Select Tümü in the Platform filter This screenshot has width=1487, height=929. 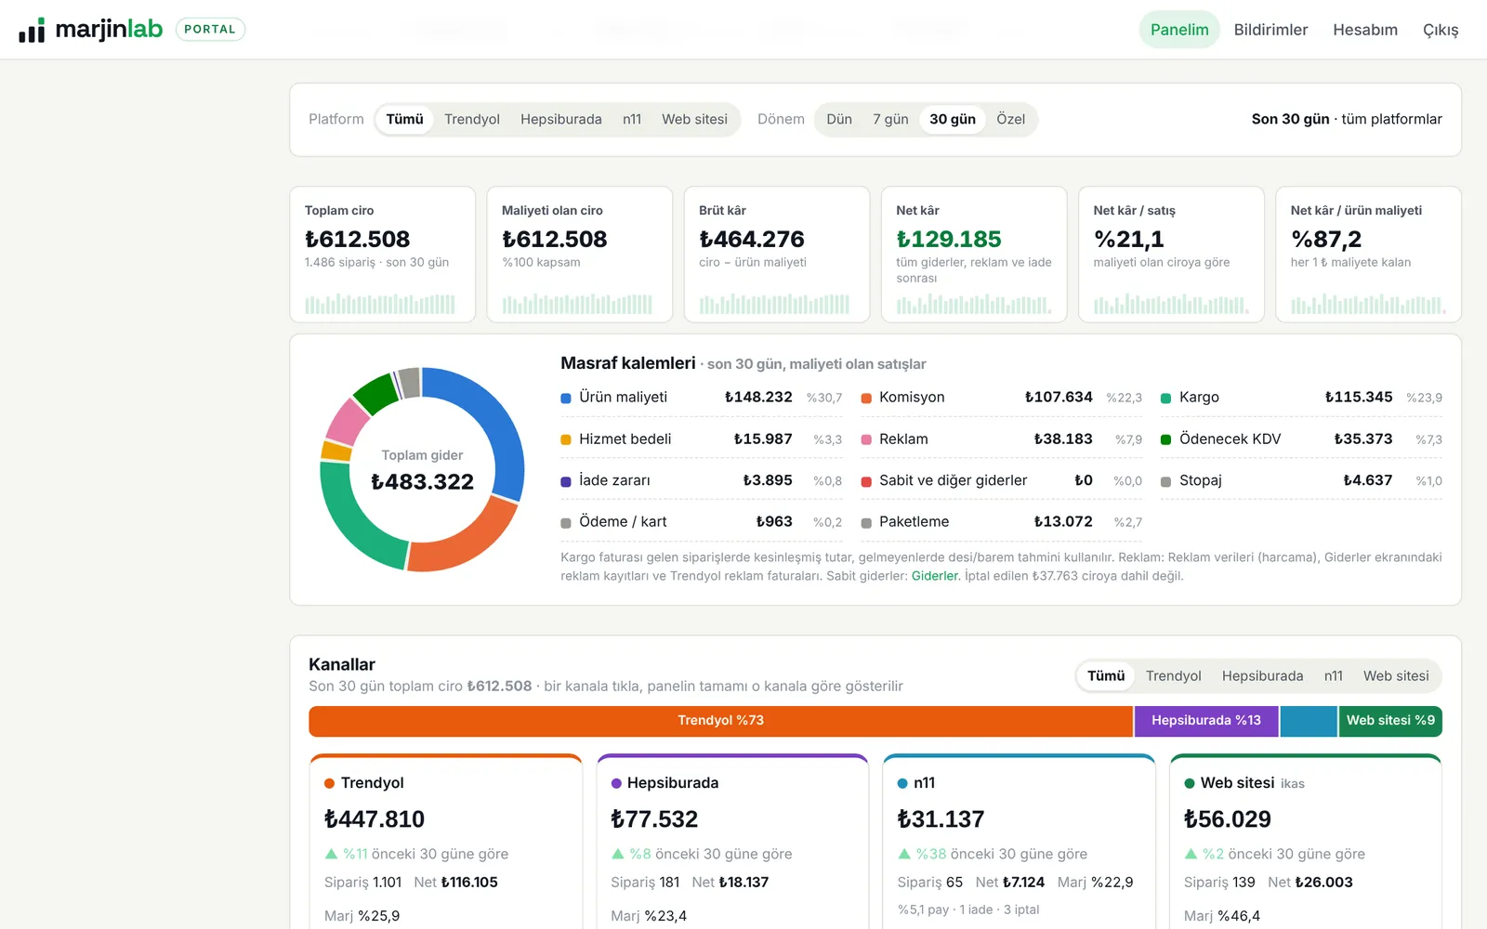404,119
